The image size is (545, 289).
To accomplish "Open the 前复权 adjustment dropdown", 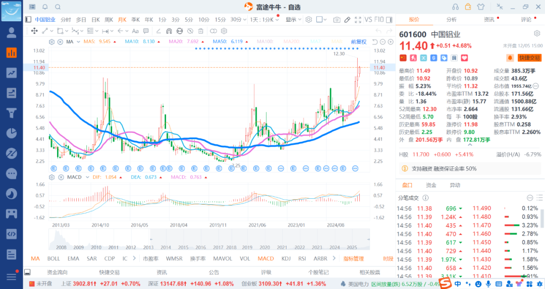I will pos(359,42).
